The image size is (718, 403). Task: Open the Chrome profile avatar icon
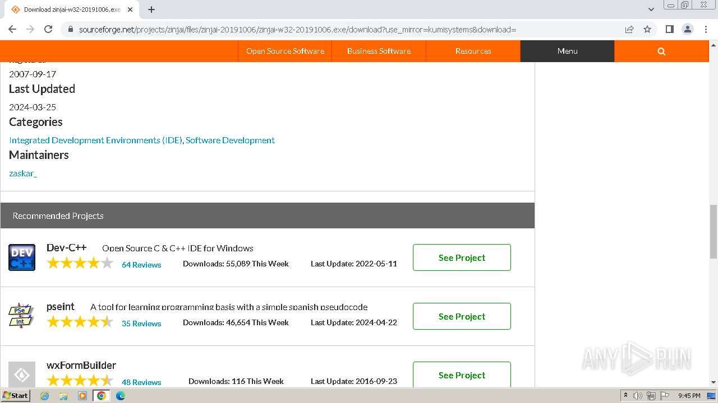click(x=687, y=29)
